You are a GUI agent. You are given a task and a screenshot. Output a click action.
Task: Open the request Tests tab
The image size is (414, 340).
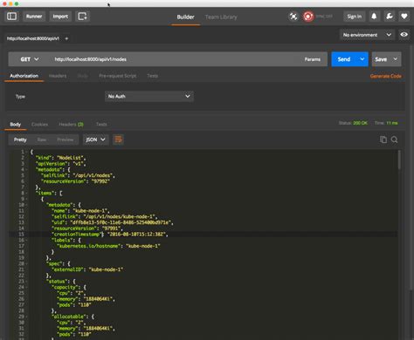tap(152, 76)
